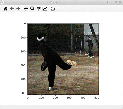Go back to the previous view

[x=12, y=9]
